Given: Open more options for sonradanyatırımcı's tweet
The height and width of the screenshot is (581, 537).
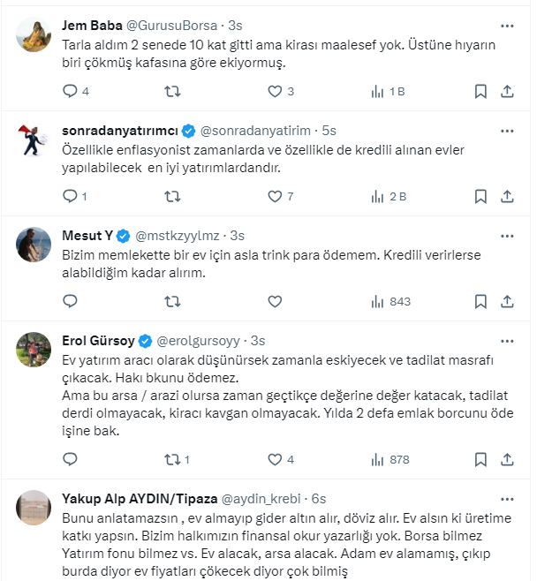Looking at the screenshot, I should point(507,130).
